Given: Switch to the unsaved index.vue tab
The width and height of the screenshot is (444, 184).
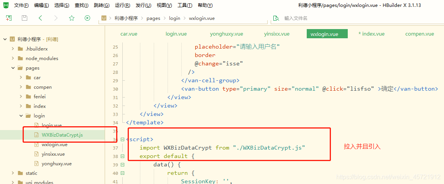Looking at the screenshot, I should tap(372, 34).
